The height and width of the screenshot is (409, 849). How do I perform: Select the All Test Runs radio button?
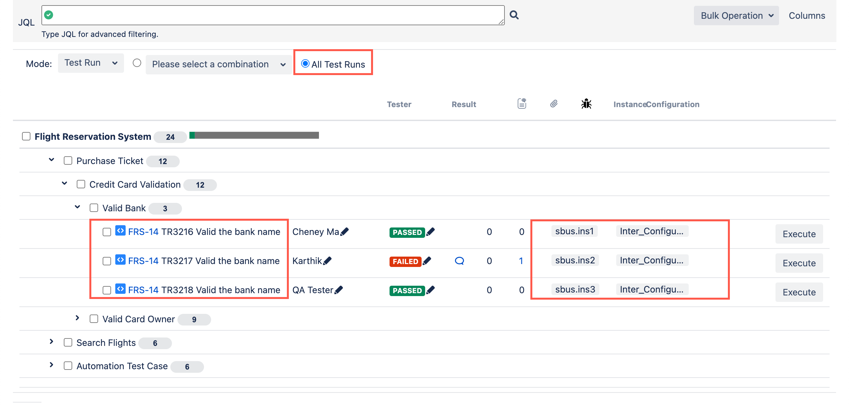pyautogui.click(x=305, y=63)
